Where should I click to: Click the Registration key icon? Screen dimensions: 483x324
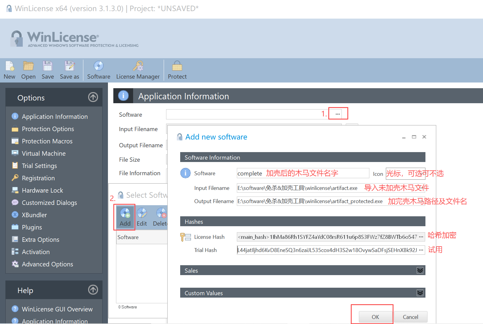(x=15, y=178)
